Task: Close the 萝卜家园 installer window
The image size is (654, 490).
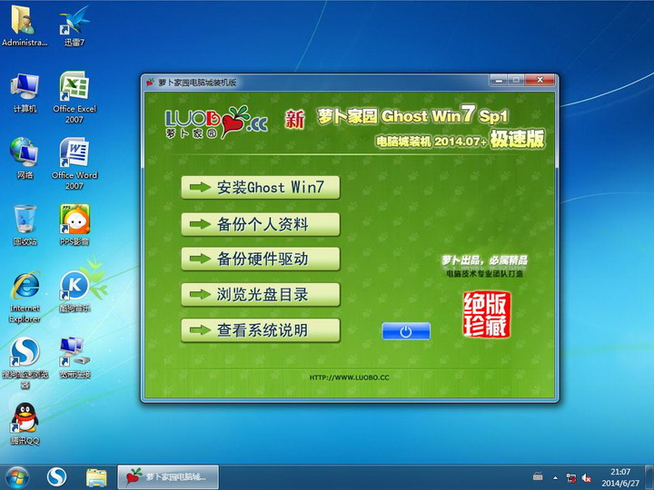Action: click(x=540, y=80)
